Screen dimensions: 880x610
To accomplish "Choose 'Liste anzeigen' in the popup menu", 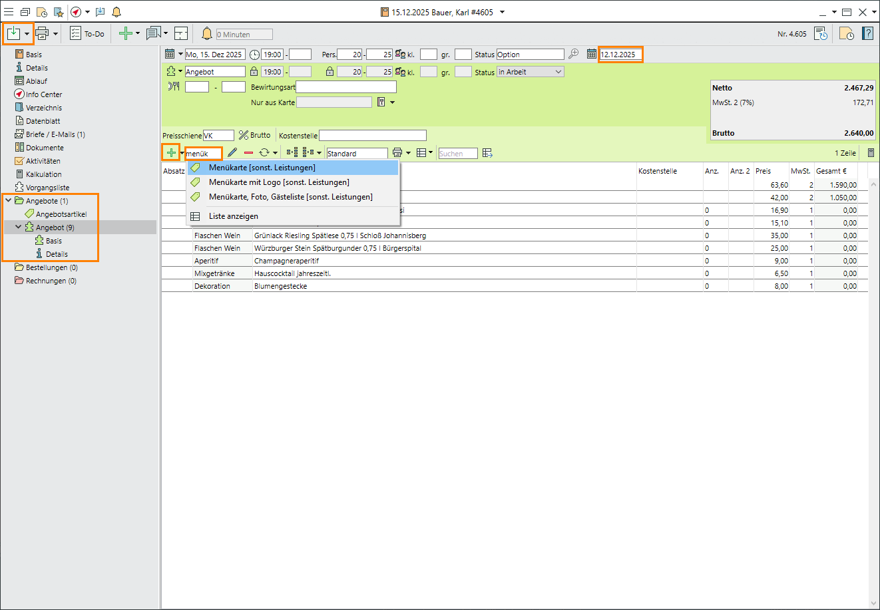I will pyautogui.click(x=233, y=216).
